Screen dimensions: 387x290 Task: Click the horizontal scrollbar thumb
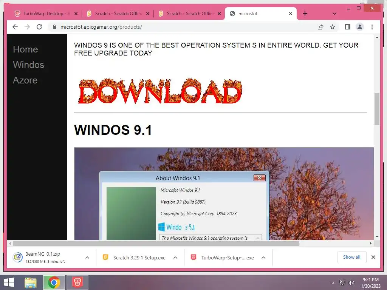156,244
